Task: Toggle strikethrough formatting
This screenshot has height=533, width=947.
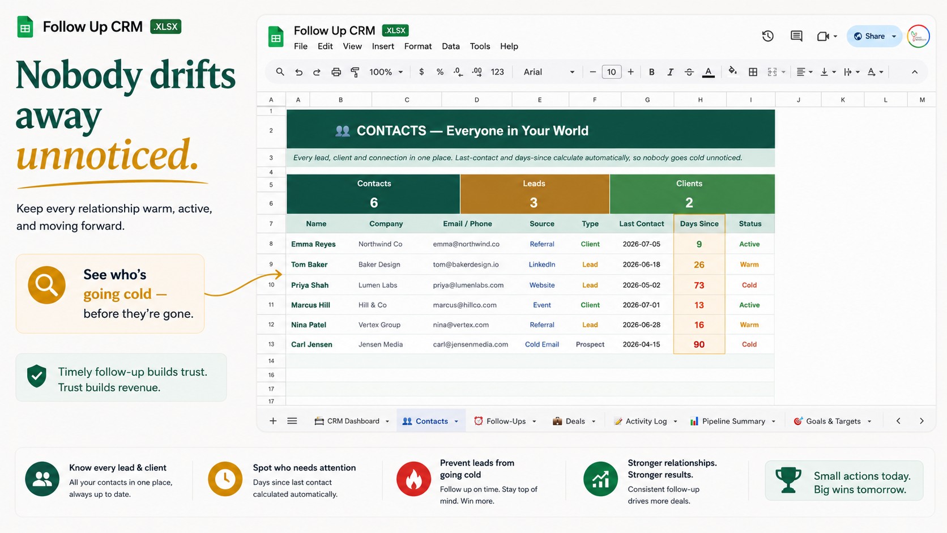Action: point(689,72)
